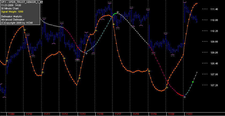Screen dimensions: 225x116
Task: Click the green diamond marker on the 11/23 curve
Action: [x=193, y=82]
